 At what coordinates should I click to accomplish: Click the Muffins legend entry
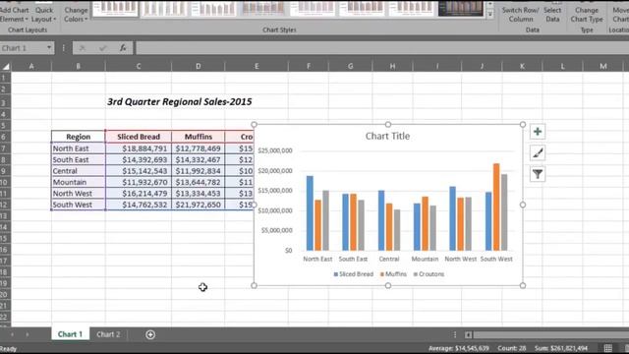393,274
